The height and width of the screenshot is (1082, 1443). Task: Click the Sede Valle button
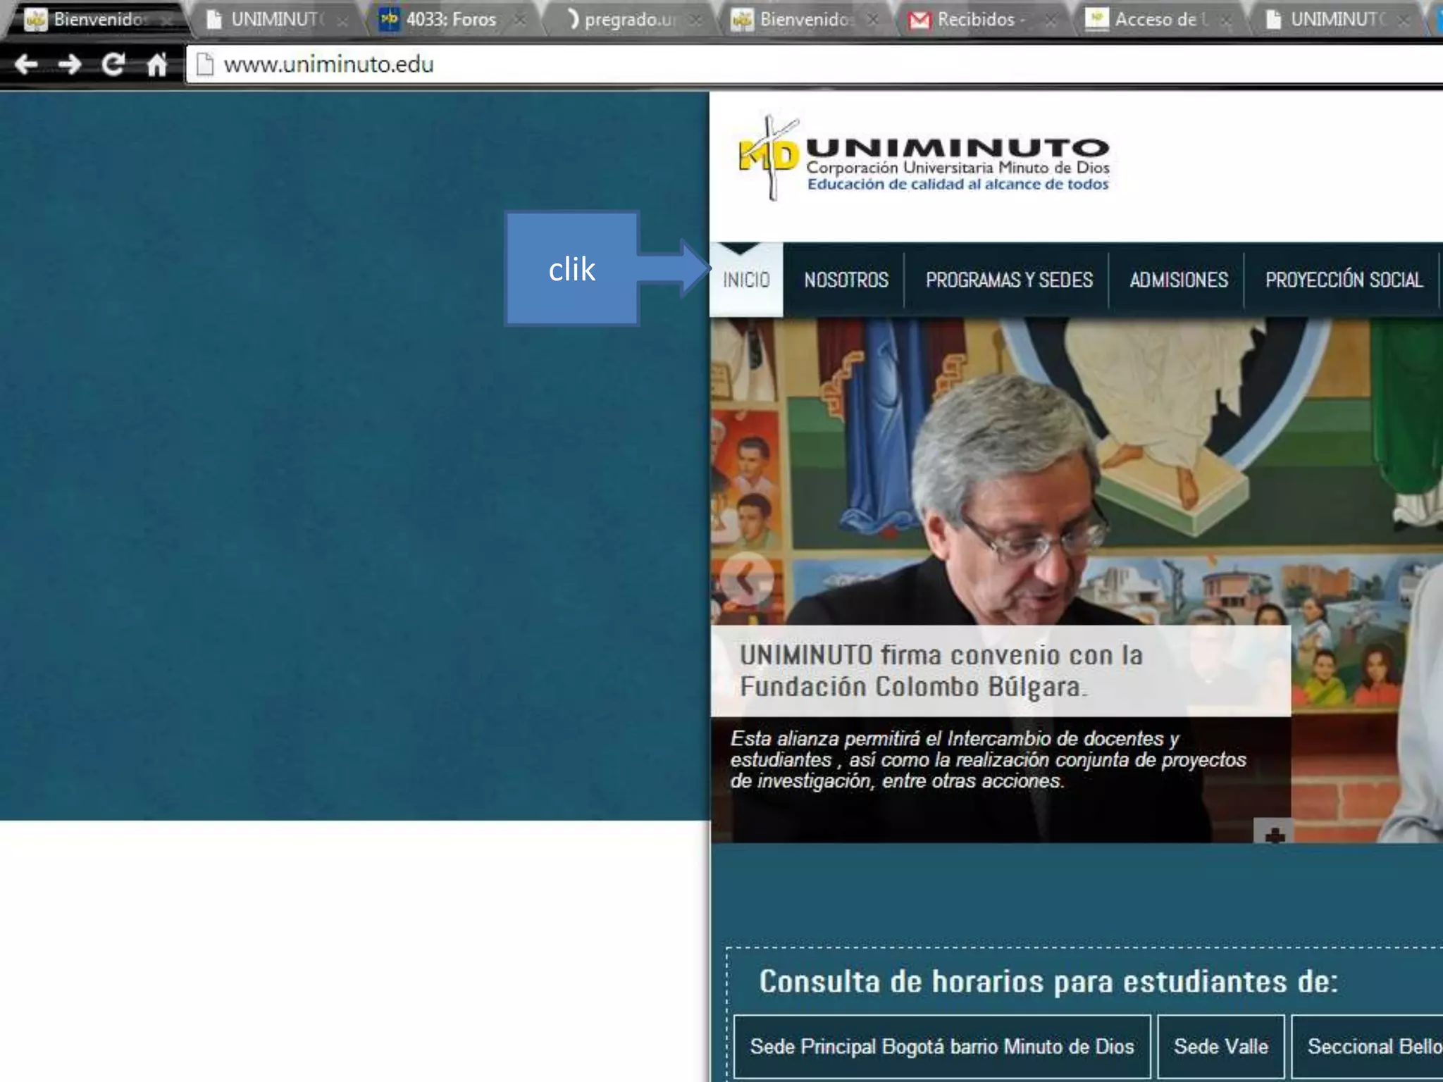coord(1220,1046)
